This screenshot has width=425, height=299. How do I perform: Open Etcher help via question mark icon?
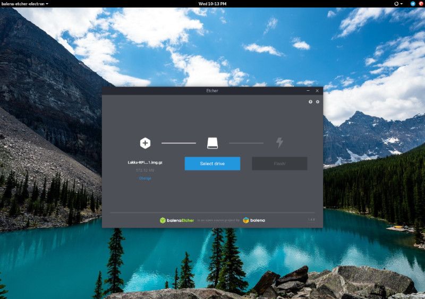(x=311, y=102)
